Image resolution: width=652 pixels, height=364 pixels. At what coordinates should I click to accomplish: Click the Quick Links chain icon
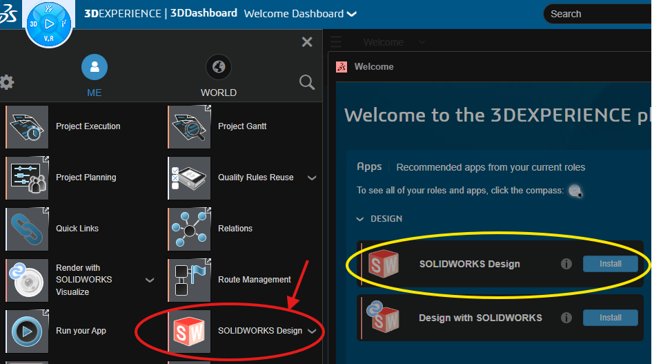click(x=28, y=229)
